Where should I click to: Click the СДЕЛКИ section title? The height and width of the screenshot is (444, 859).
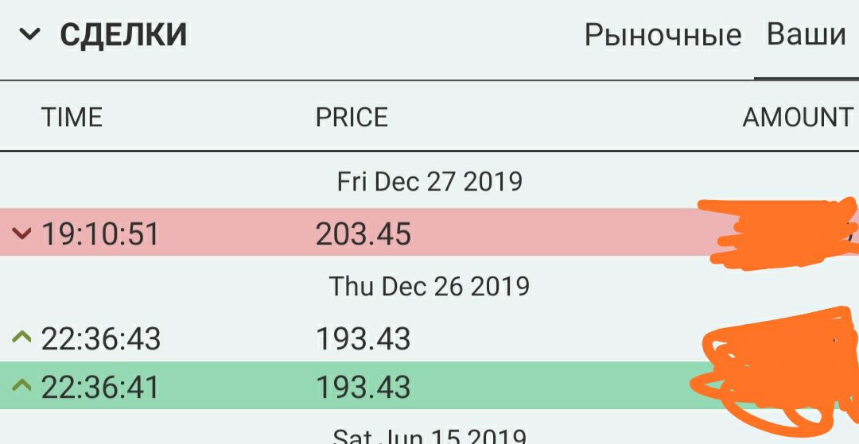coord(123,34)
